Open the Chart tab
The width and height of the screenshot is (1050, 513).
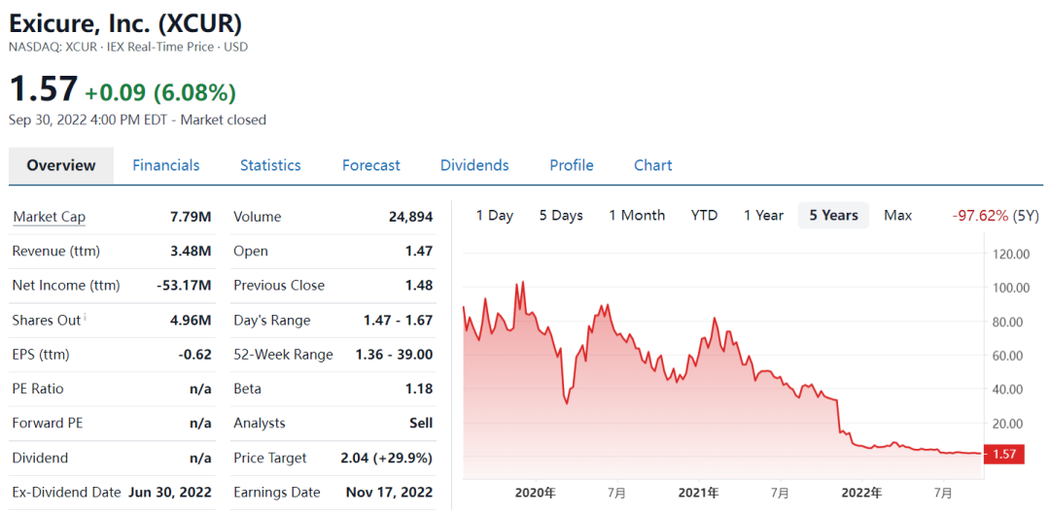(x=653, y=165)
